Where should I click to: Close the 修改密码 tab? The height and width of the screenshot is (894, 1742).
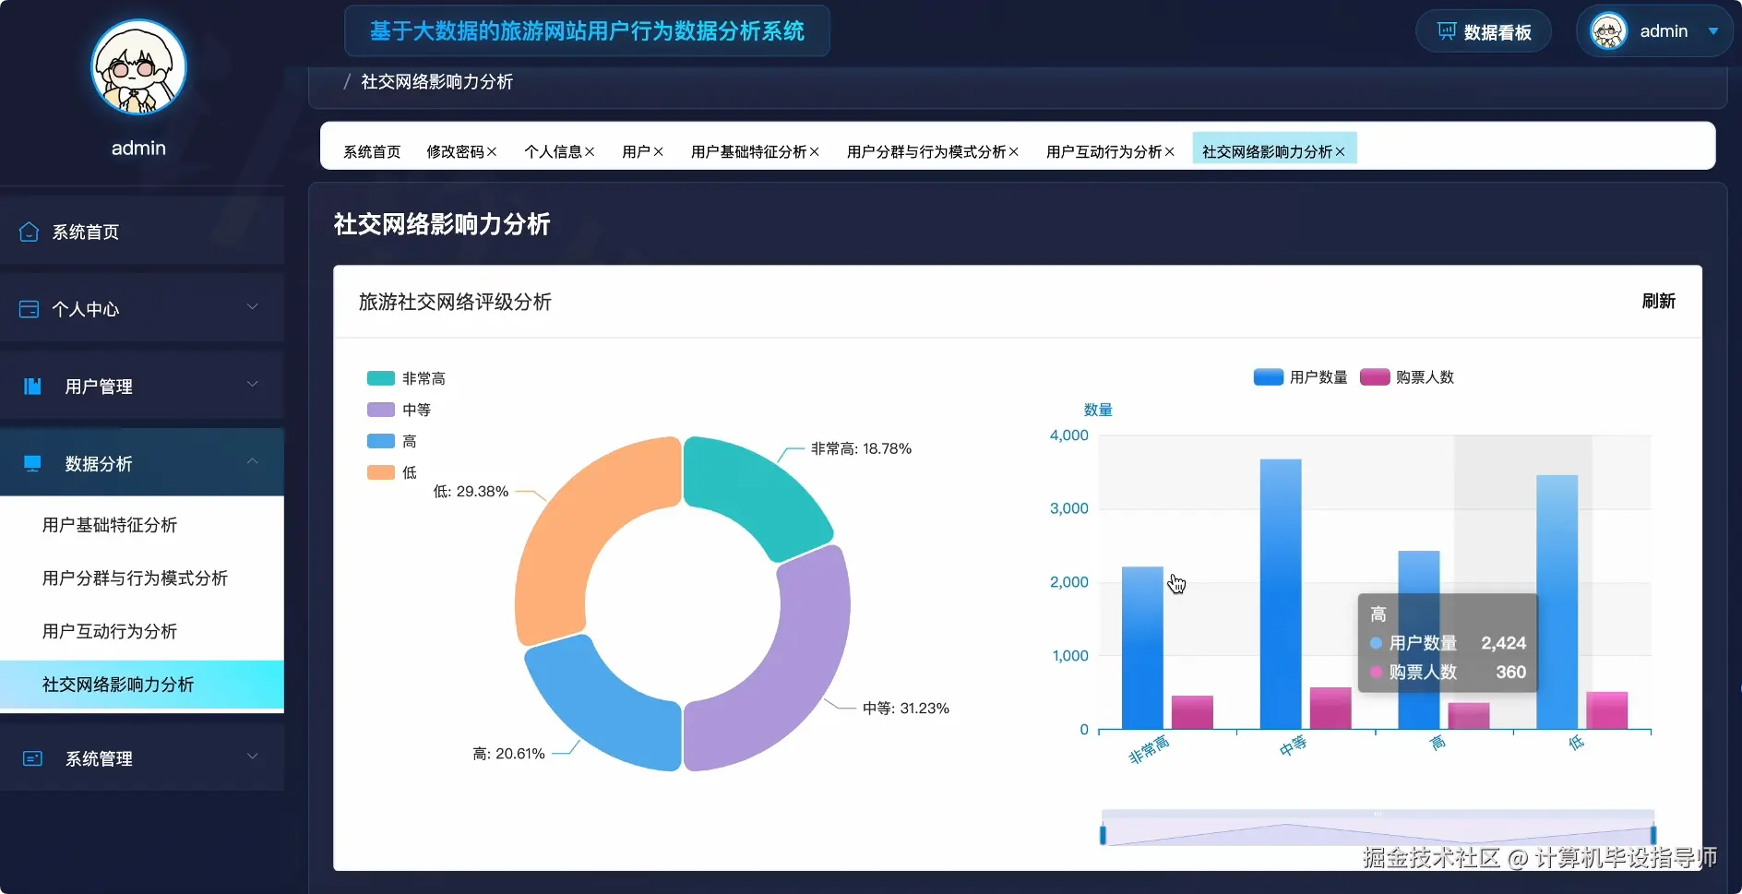[492, 151]
